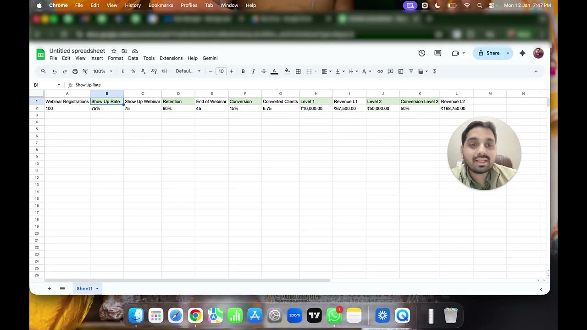Click the Share button

coord(489,53)
